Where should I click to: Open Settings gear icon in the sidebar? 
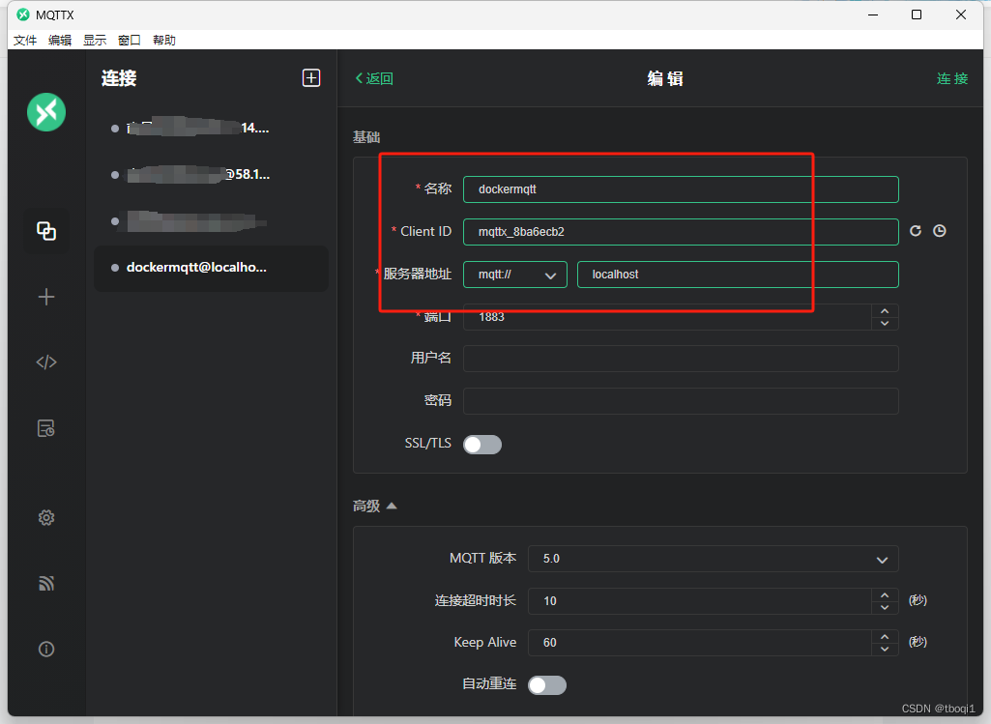tap(46, 518)
